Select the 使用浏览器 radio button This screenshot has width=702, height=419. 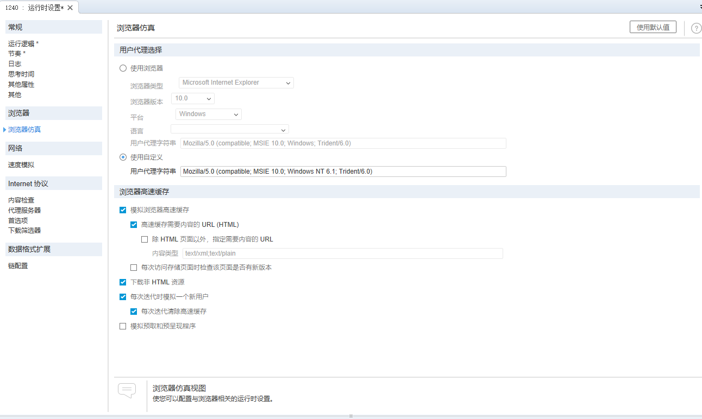coord(123,68)
